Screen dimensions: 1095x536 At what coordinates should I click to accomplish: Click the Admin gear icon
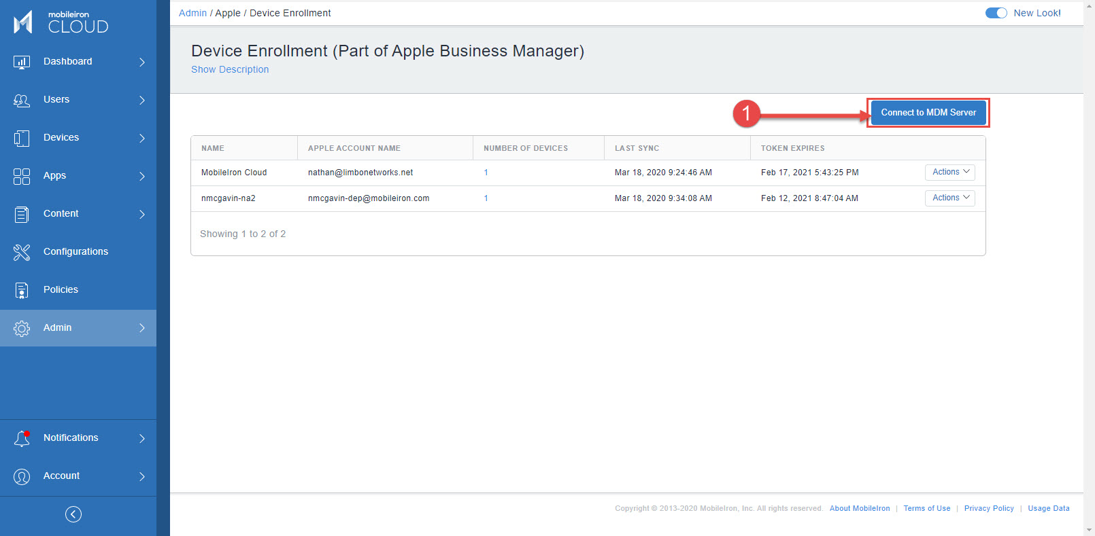point(22,329)
